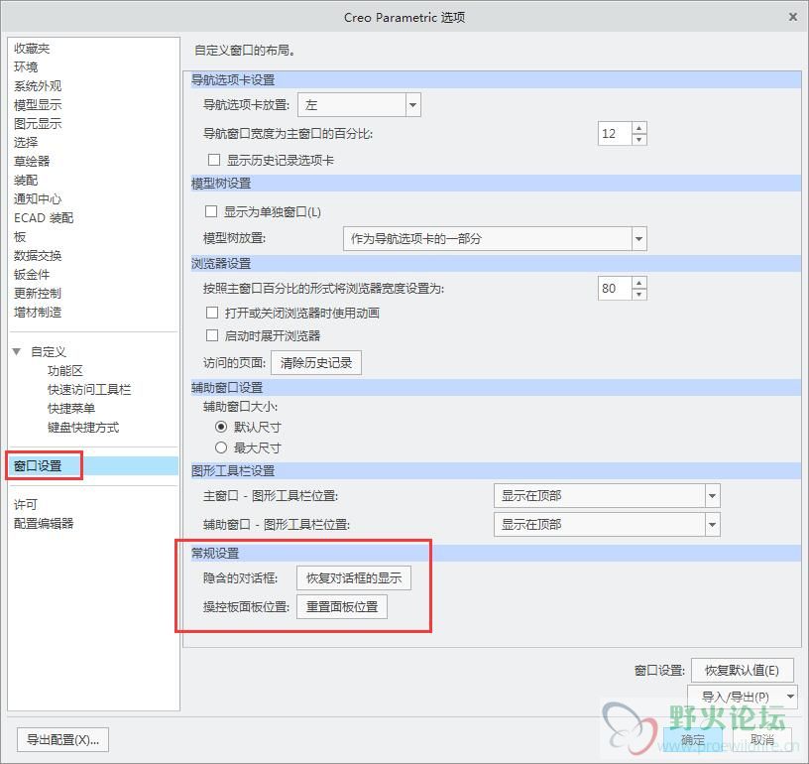Open 通知中心 category
The height and width of the screenshot is (764, 809).
(38, 198)
